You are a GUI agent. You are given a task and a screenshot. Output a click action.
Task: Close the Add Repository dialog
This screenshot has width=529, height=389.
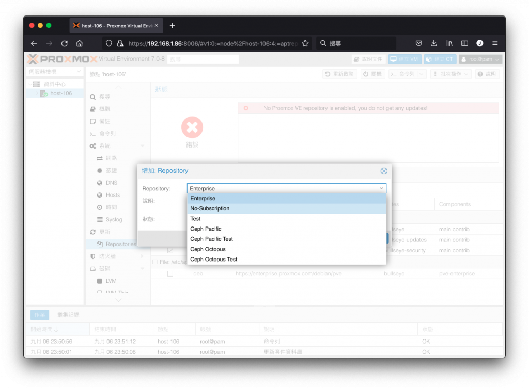pos(384,171)
